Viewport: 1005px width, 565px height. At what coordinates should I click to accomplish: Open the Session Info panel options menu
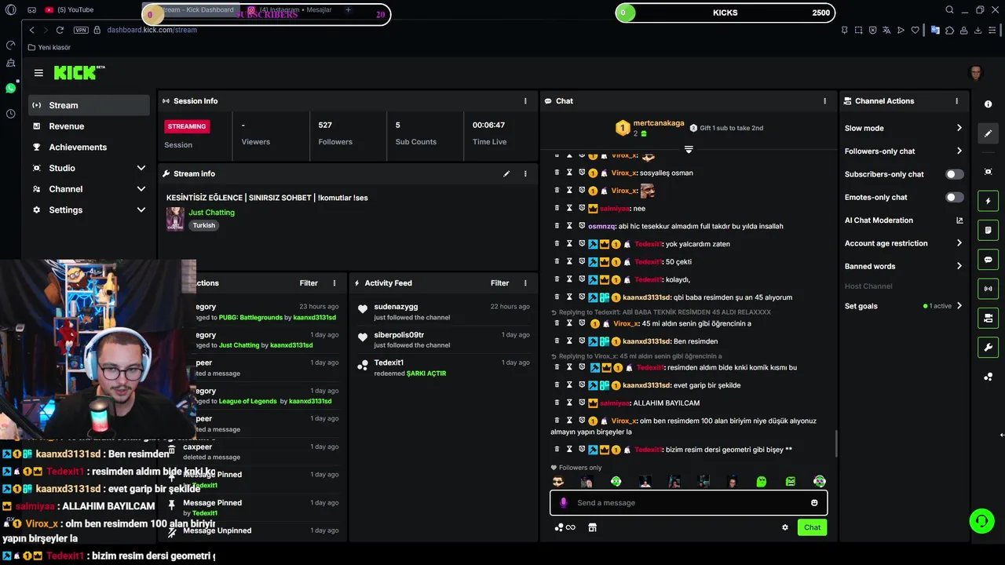pyautogui.click(x=525, y=101)
